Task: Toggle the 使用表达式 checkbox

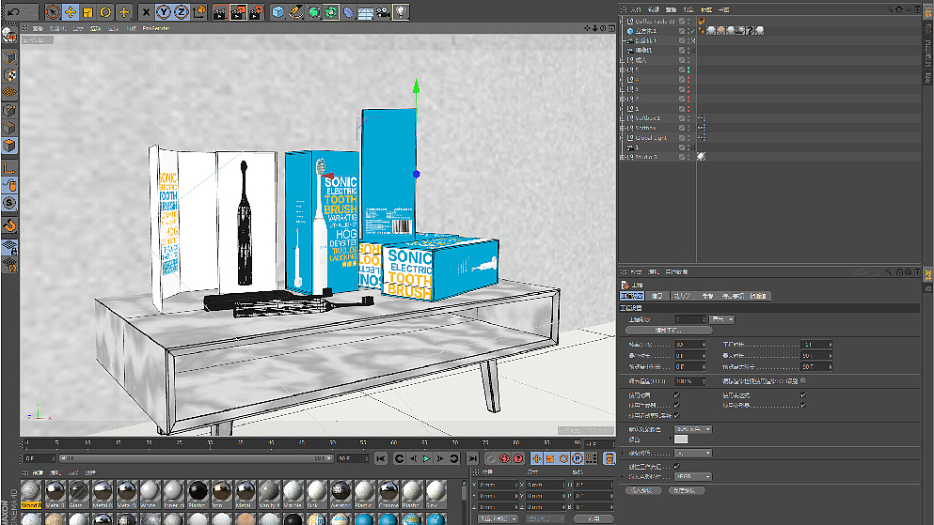Action: pyautogui.click(x=803, y=394)
